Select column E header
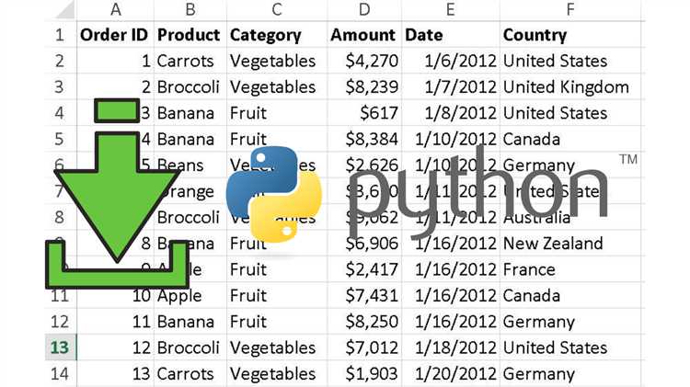 [450, 9]
